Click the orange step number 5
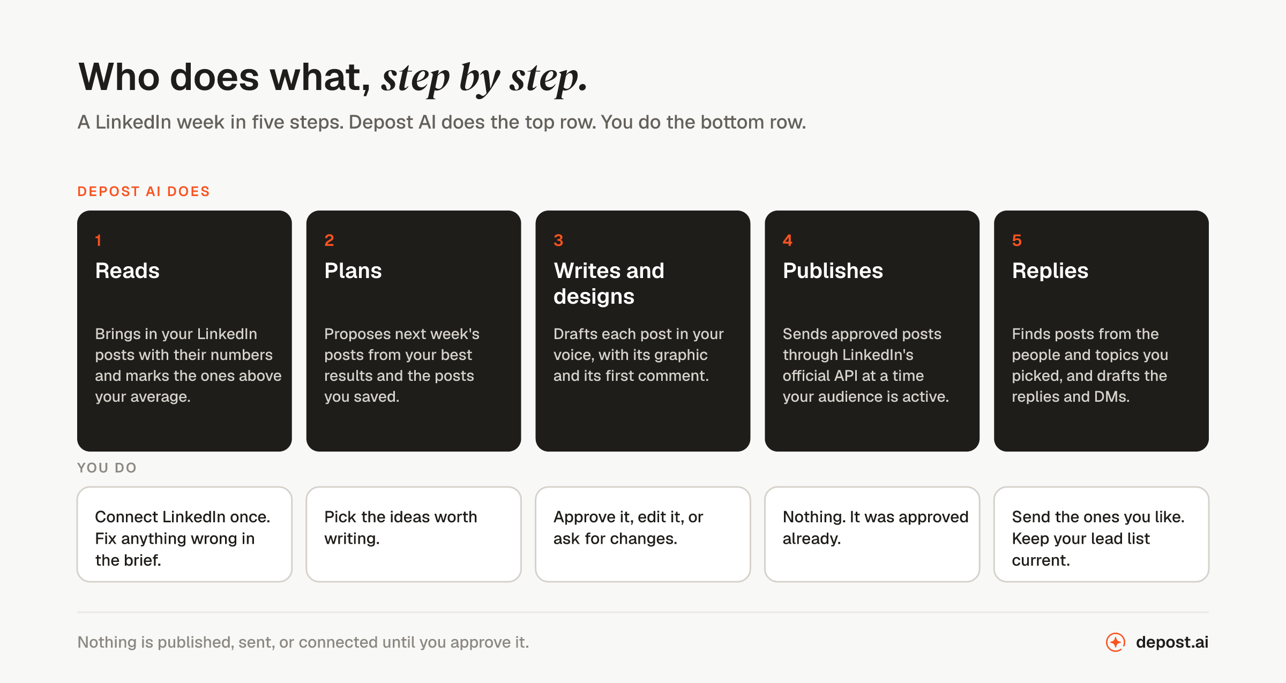Image resolution: width=1286 pixels, height=683 pixels. click(1017, 240)
